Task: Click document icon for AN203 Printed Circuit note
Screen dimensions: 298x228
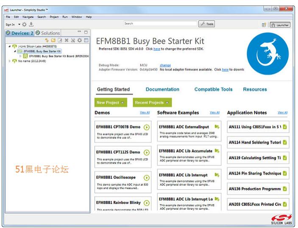Action: pyautogui.click(x=285, y=204)
